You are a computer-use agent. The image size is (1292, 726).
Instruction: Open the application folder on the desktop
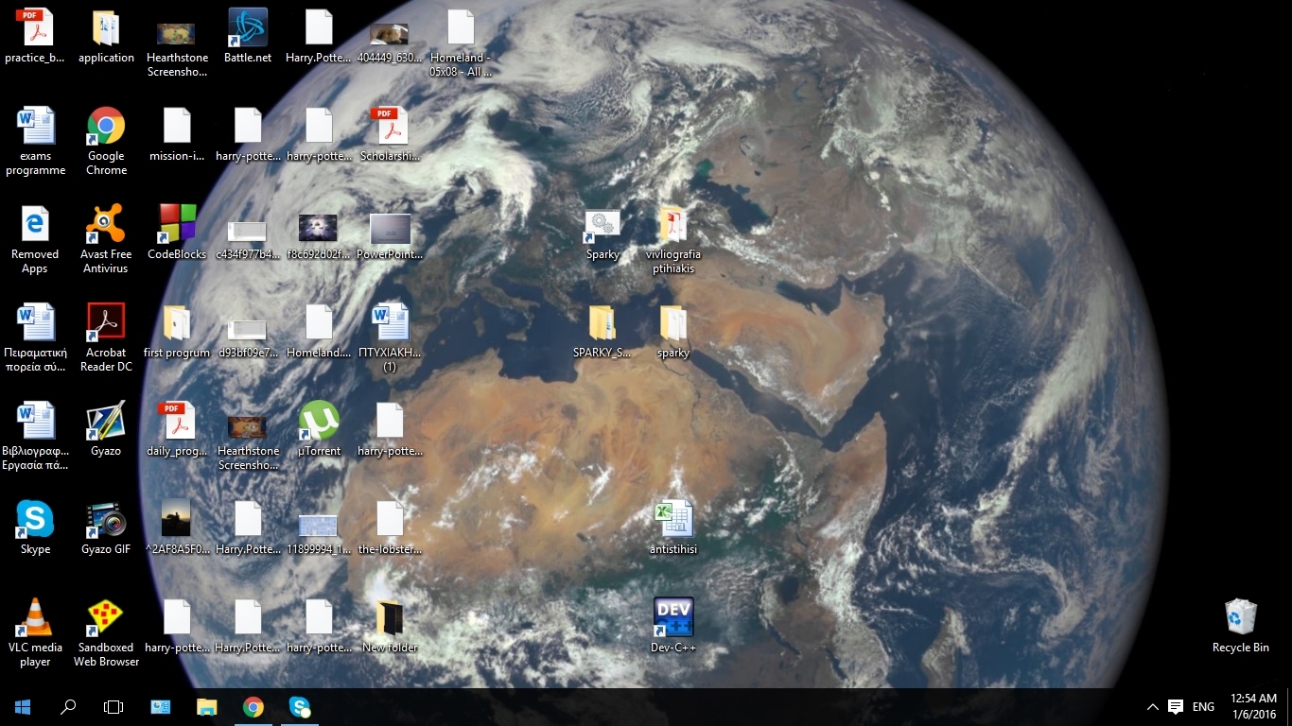tap(106, 36)
